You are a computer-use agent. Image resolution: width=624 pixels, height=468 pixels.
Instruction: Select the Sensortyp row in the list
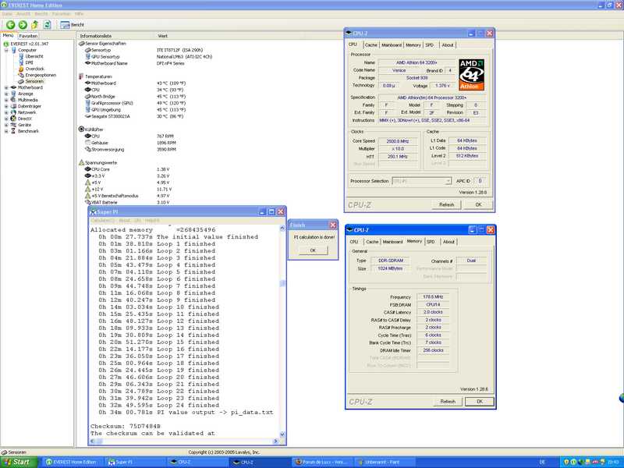pos(98,50)
